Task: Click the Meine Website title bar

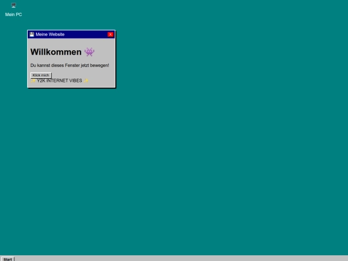Action: point(72,34)
